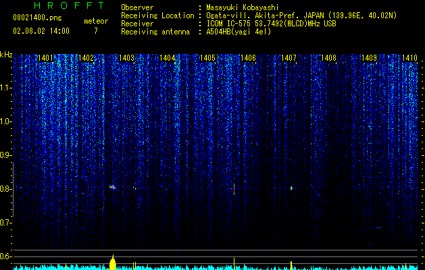Click the 1403 time marker
The width and height of the screenshot is (425, 270).
(126, 58)
